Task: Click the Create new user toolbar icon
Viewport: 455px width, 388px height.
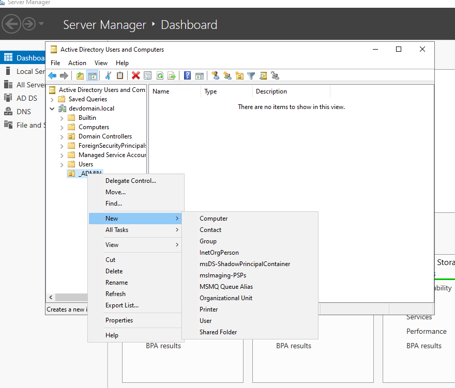Action: click(x=215, y=75)
